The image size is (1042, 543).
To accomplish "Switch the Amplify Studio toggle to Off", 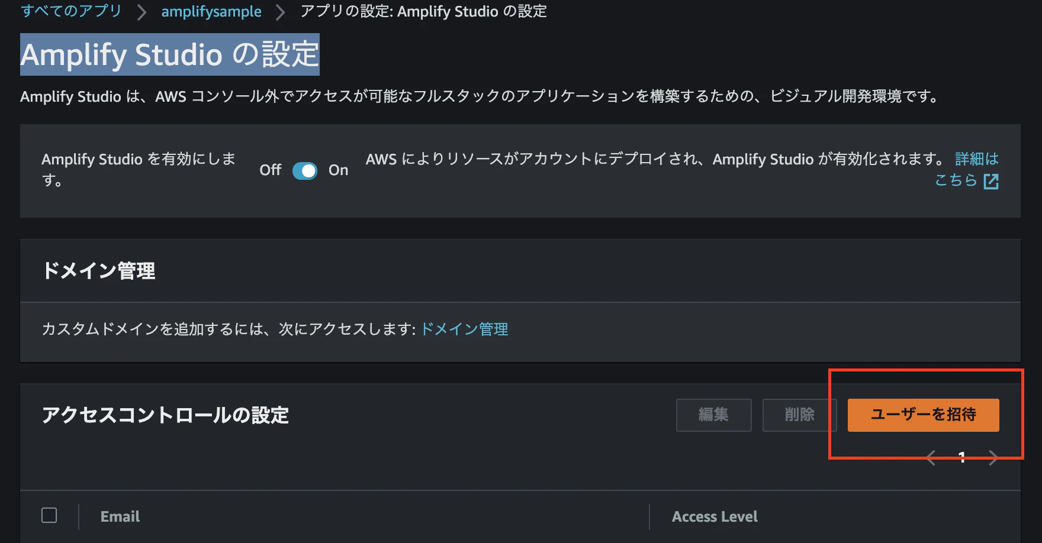I will 305,170.
